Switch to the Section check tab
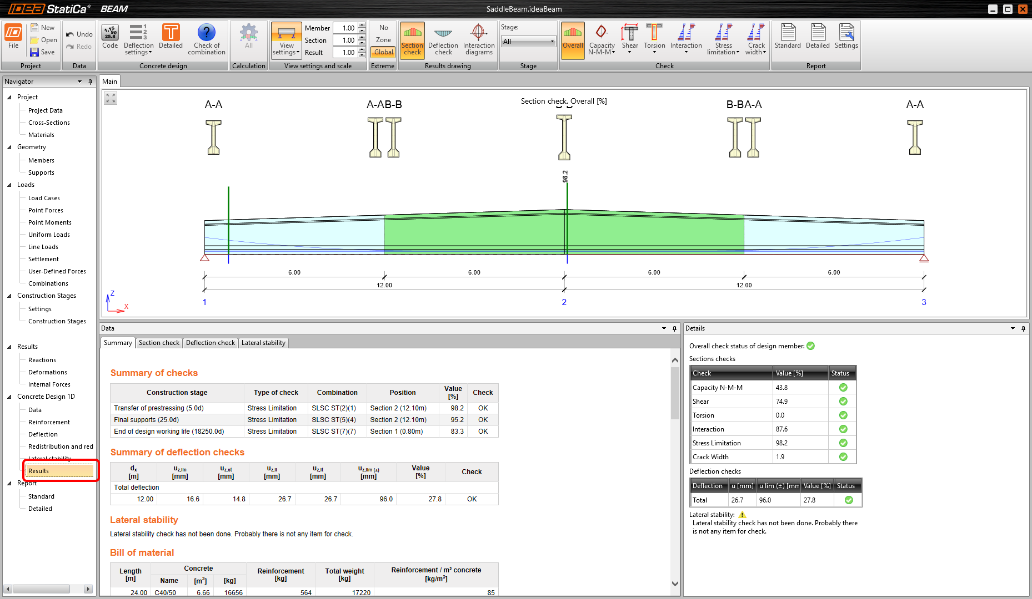The width and height of the screenshot is (1032, 599). tap(159, 343)
